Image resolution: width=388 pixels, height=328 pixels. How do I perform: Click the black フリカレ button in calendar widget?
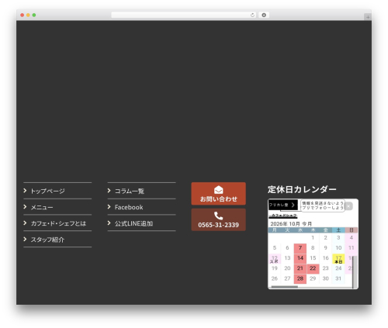(283, 205)
